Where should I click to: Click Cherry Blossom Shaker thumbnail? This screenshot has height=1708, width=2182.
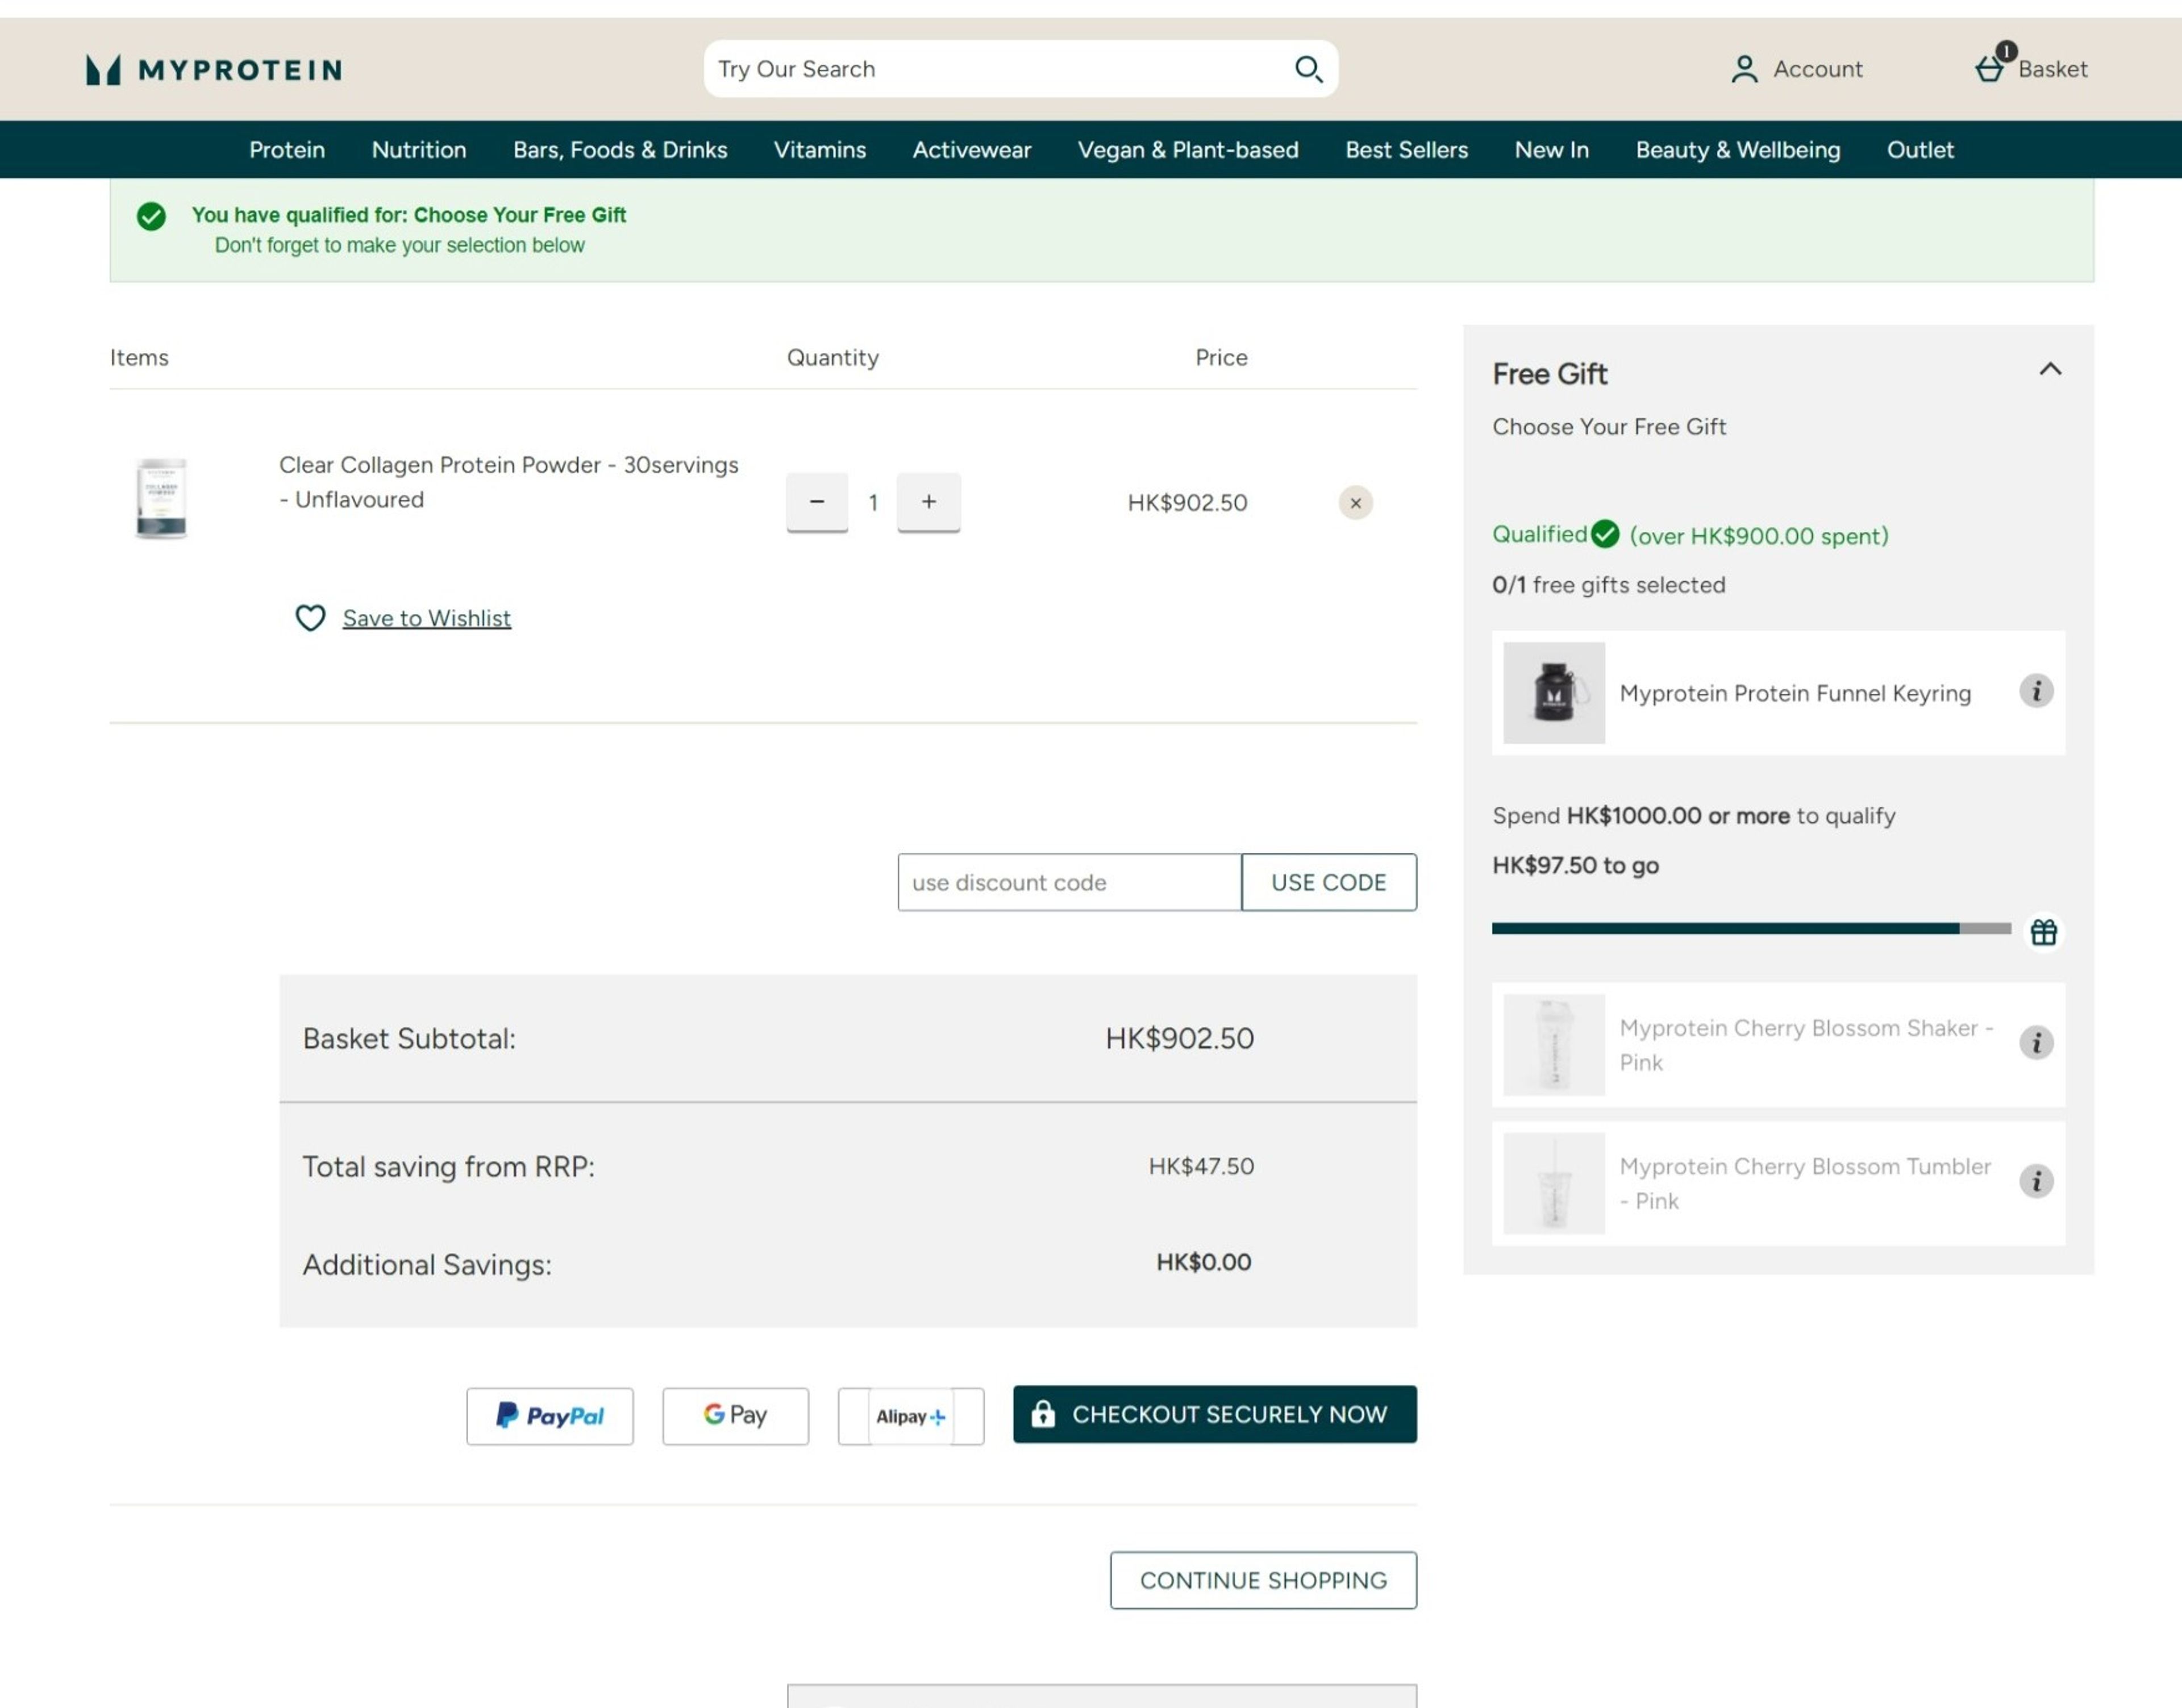pyautogui.click(x=1554, y=1044)
